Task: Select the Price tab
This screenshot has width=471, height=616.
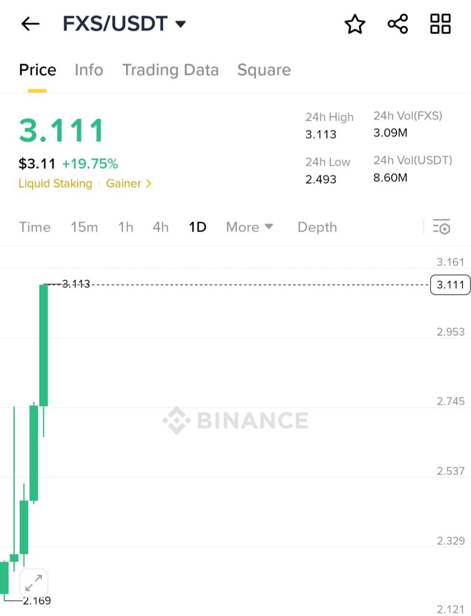Action: tap(38, 70)
